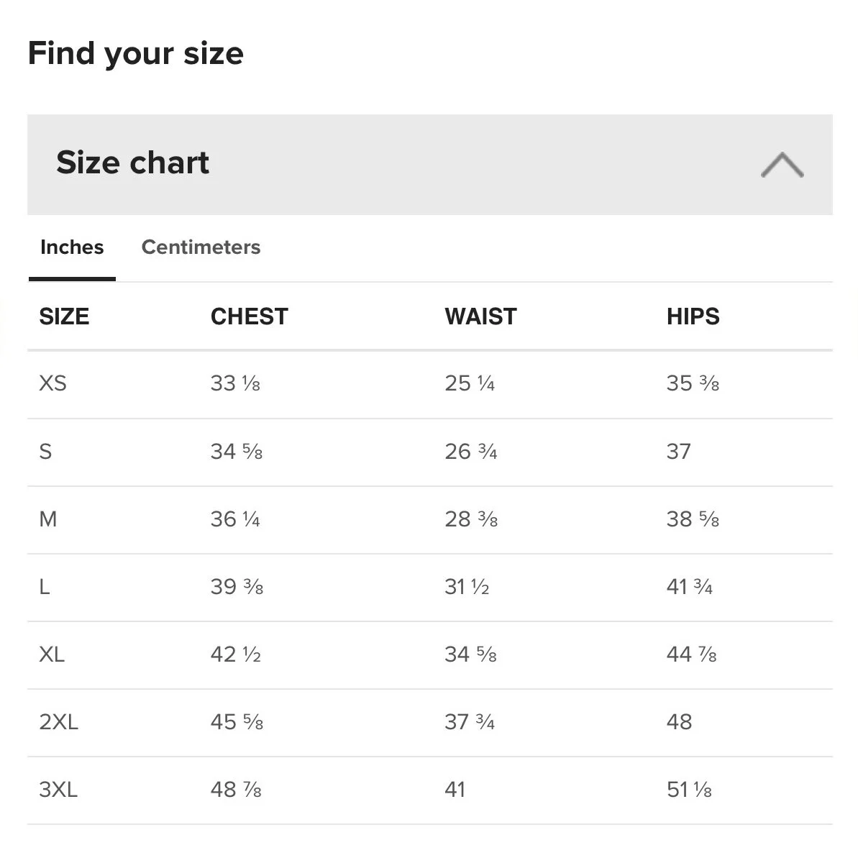Collapse the Size chart chevron arrow
This screenshot has width=858, height=858.
pyautogui.click(x=782, y=165)
